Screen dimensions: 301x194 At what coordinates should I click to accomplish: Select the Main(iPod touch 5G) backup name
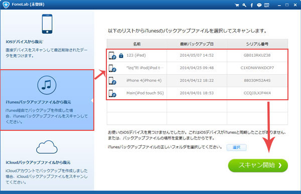click(145, 93)
